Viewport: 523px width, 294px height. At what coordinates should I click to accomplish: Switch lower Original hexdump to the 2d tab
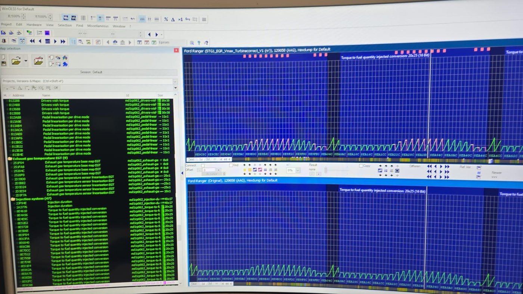tap(203, 284)
